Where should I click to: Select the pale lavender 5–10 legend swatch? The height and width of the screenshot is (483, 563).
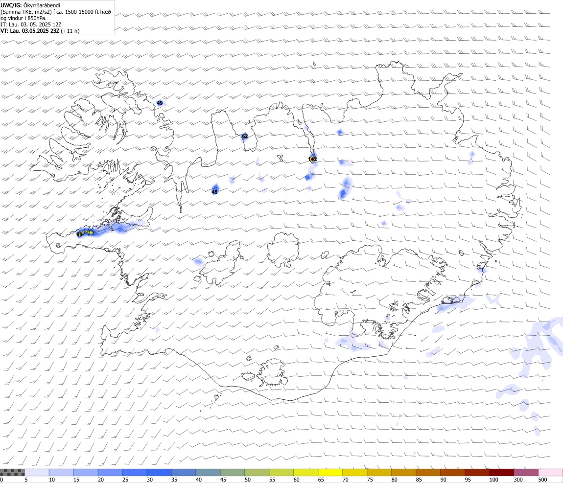pyautogui.click(x=37, y=473)
